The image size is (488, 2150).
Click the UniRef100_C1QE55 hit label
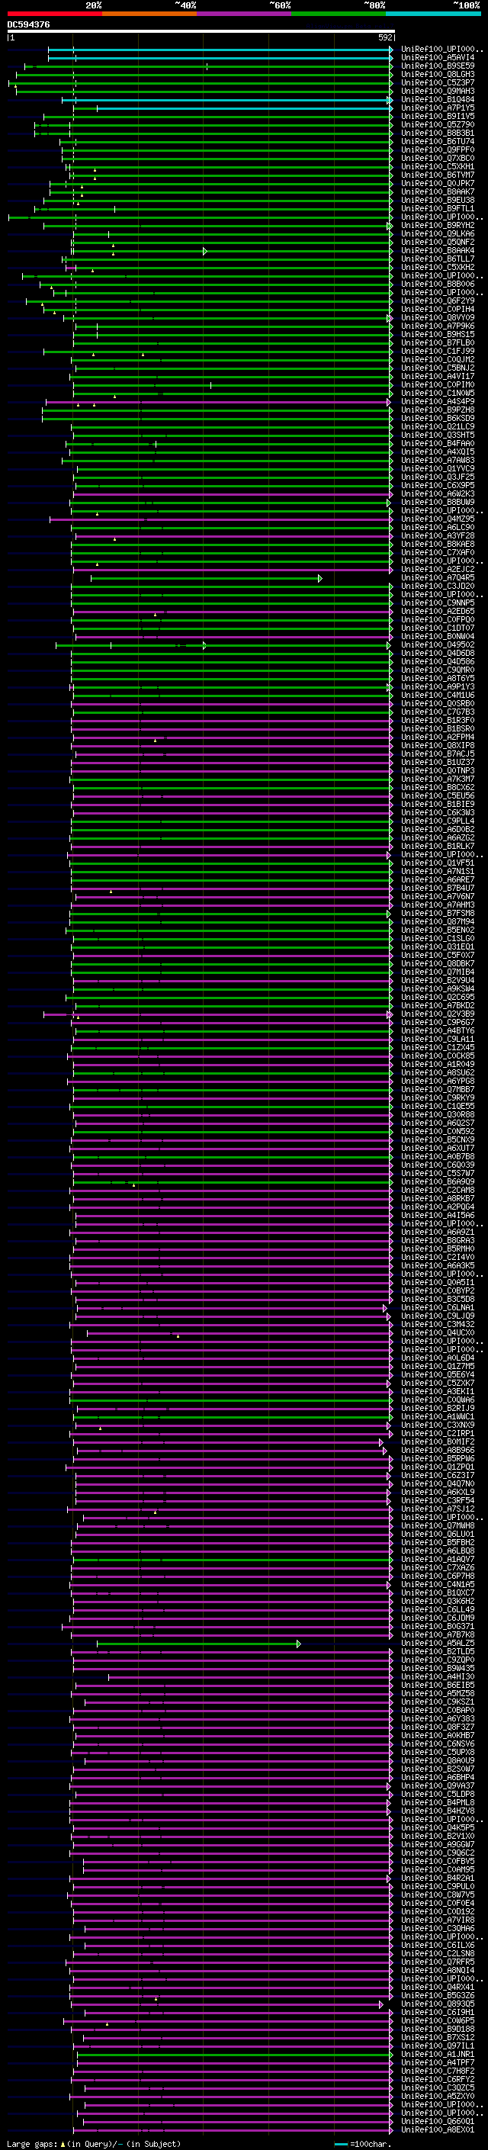[x=438, y=1106]
